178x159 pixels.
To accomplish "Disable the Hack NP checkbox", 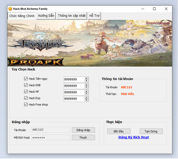I will click(x=26, y=91).
